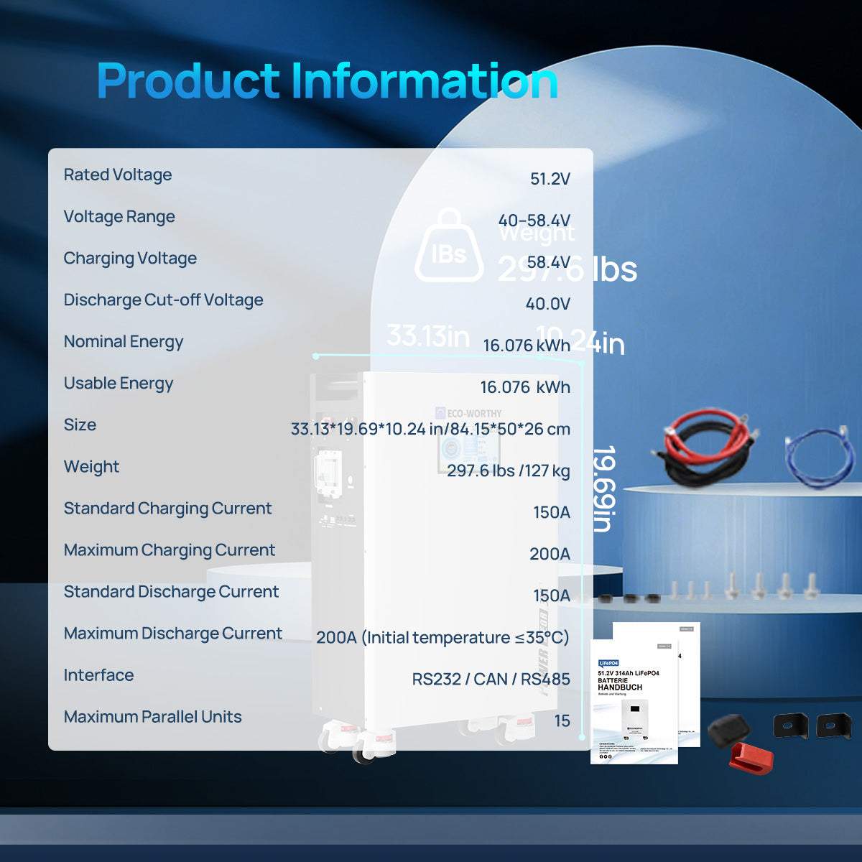The width and height of the screenshot is (862, 862).
Task: Select the 'Size' row label
Action: 80,425
